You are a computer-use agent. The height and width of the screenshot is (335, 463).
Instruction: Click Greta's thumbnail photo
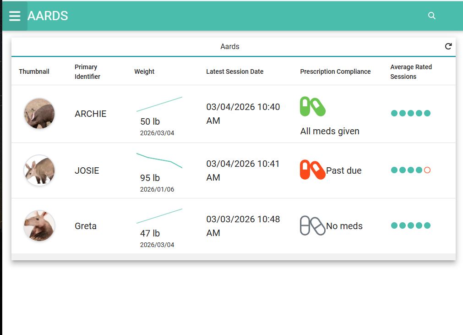coord(39,226)
